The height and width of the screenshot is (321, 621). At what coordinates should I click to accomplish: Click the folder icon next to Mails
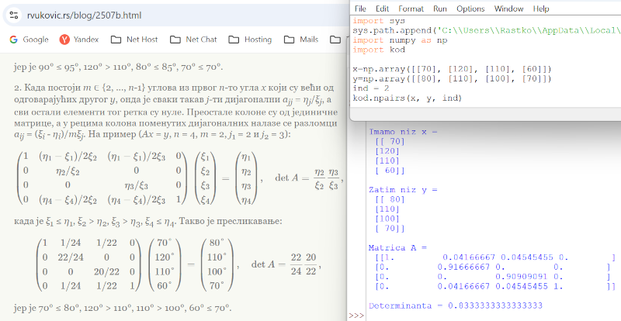(x=289, y=40)
